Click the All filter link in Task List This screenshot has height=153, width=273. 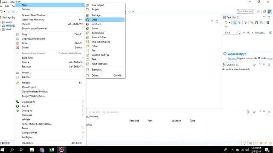248,33
